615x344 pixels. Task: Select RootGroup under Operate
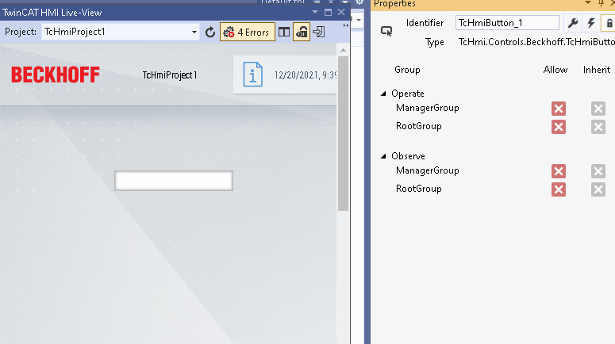point(418,126)
